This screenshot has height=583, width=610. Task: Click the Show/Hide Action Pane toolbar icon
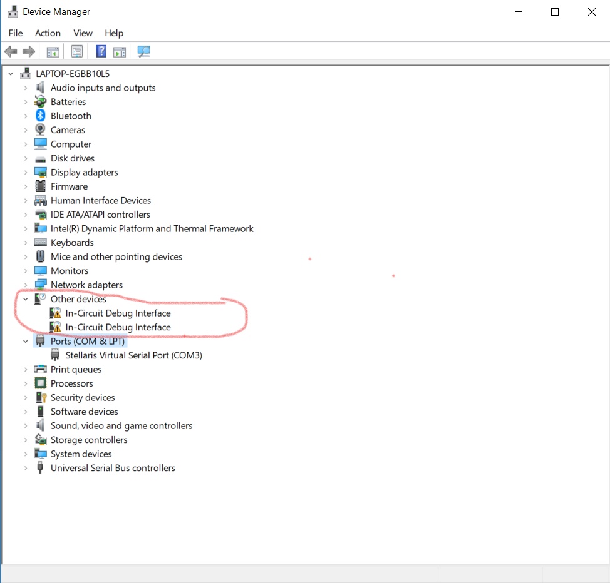click(x=120, y=51)
